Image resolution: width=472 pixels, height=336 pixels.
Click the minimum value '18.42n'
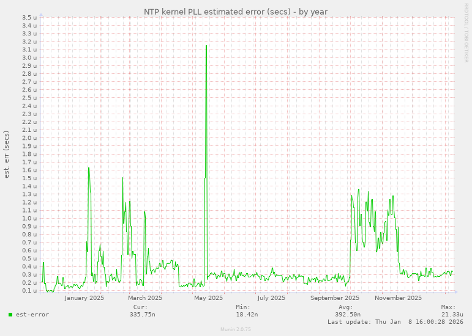click(247, 315)
